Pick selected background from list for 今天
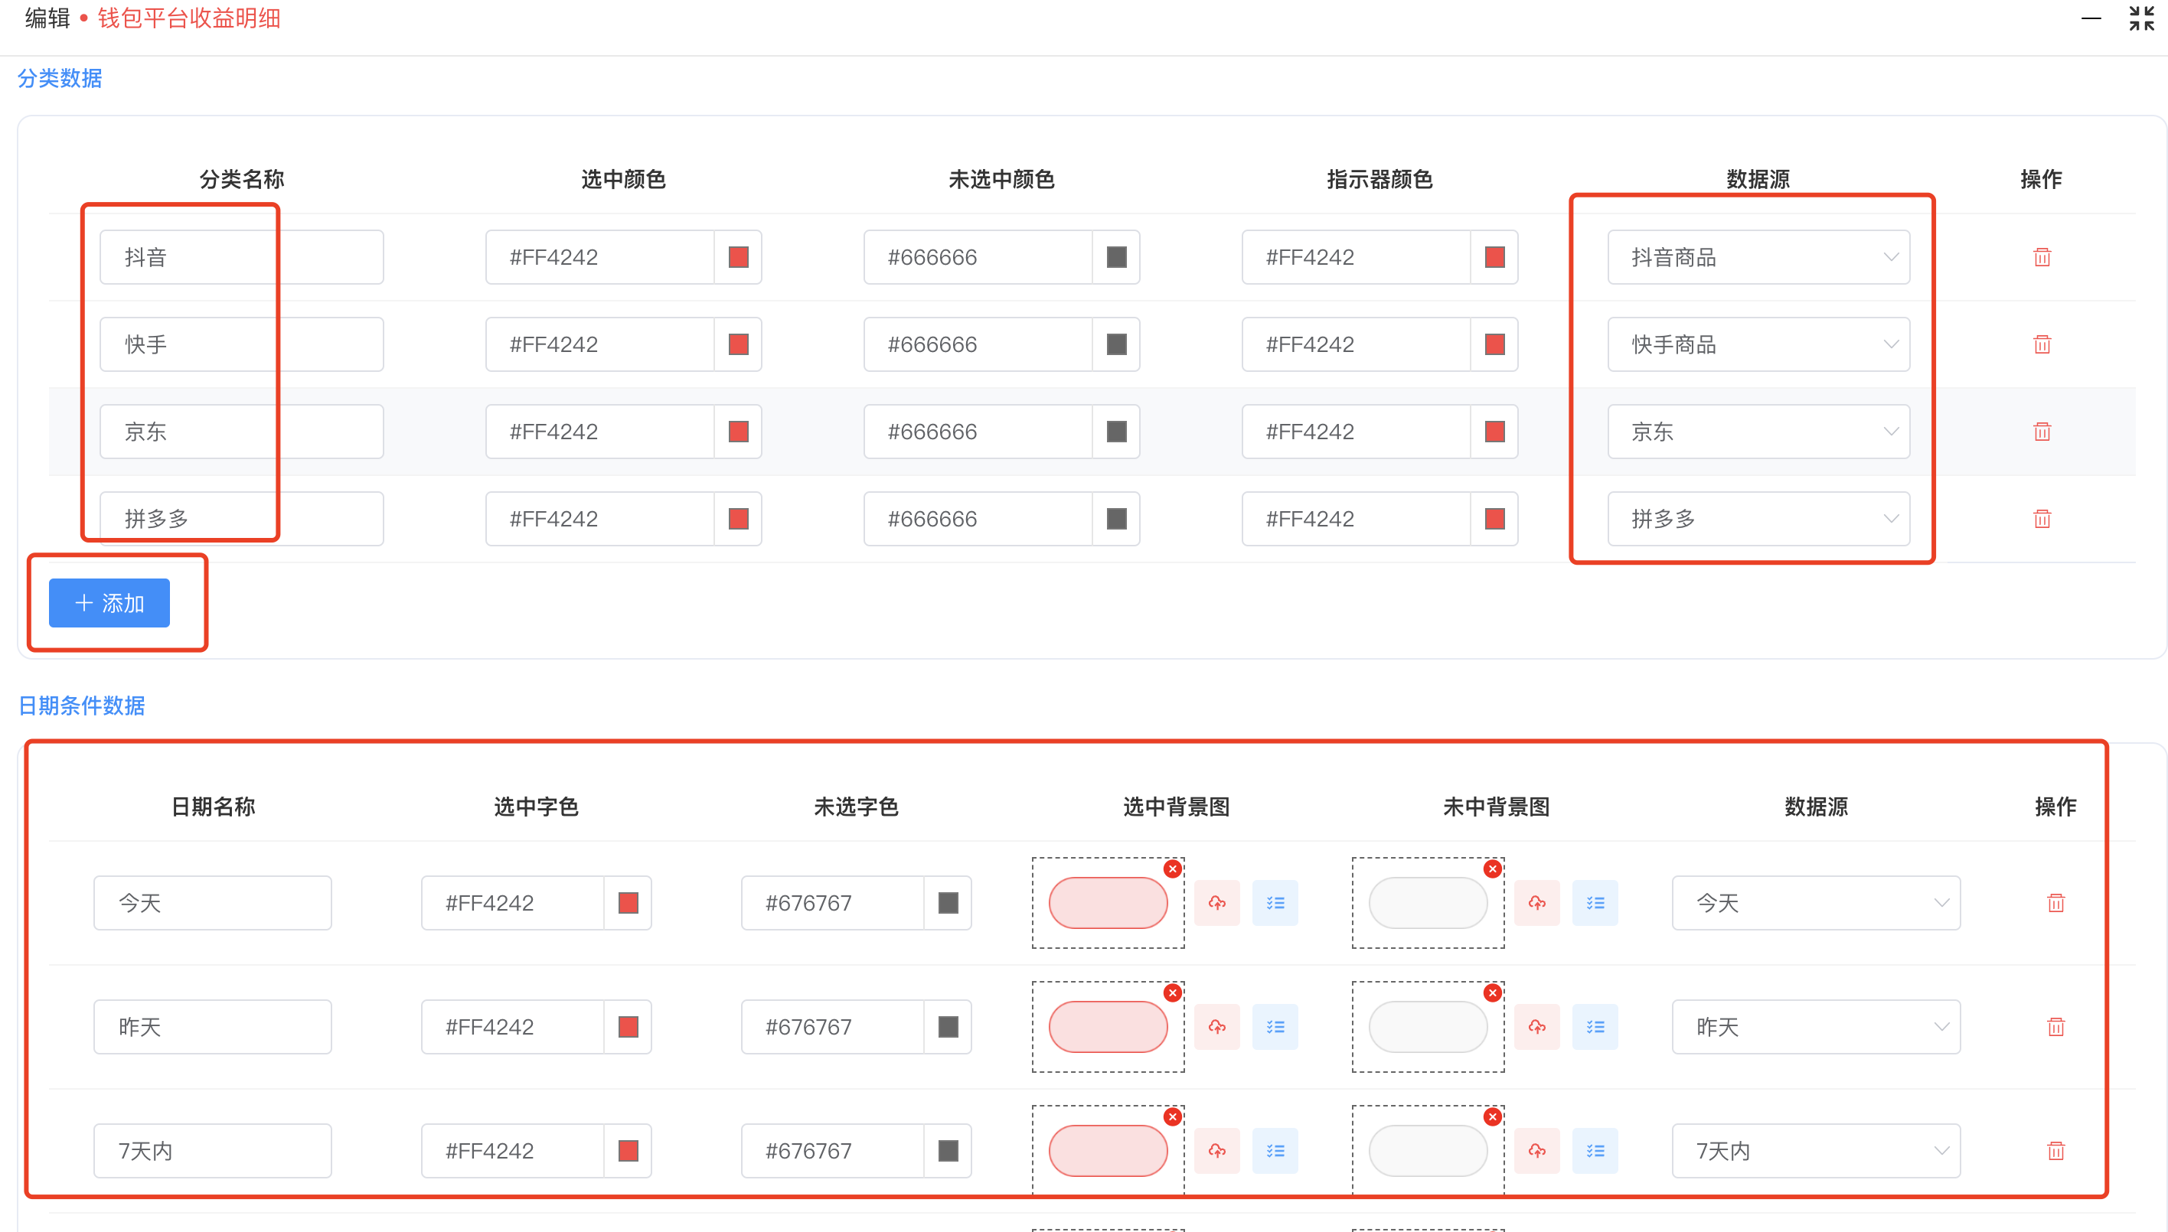Viewport: 2168px width, 1232px height. coord(1275,903)
